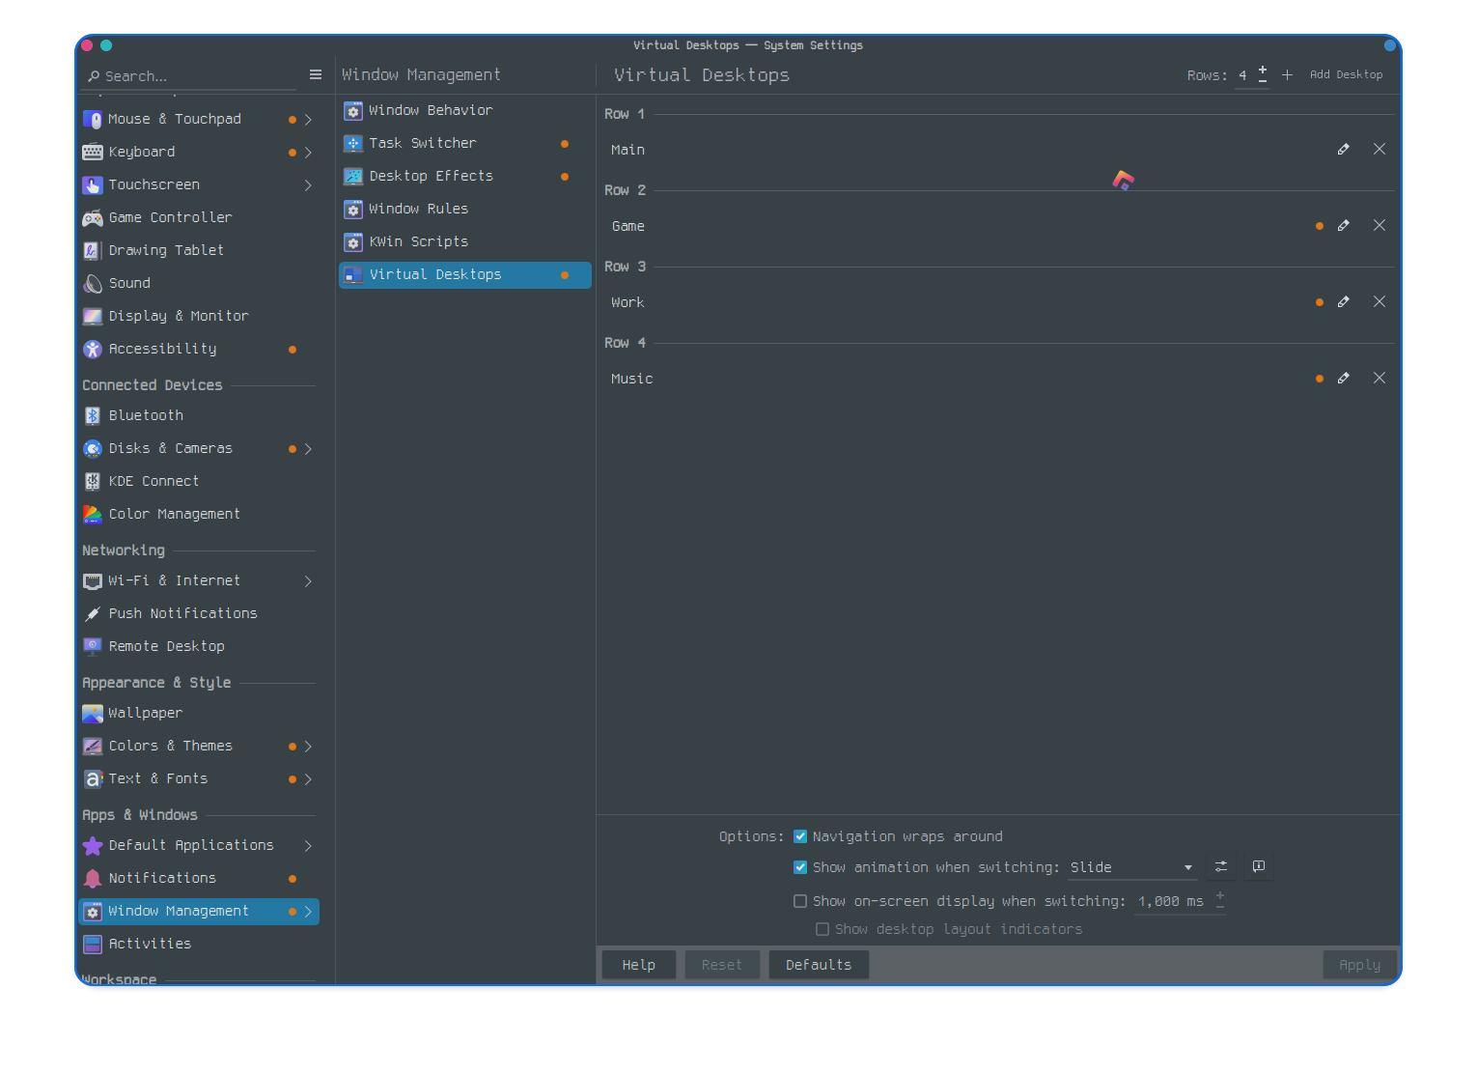
Task: Toggle Show animation when switching checkbox
Action: click(800, 867)
